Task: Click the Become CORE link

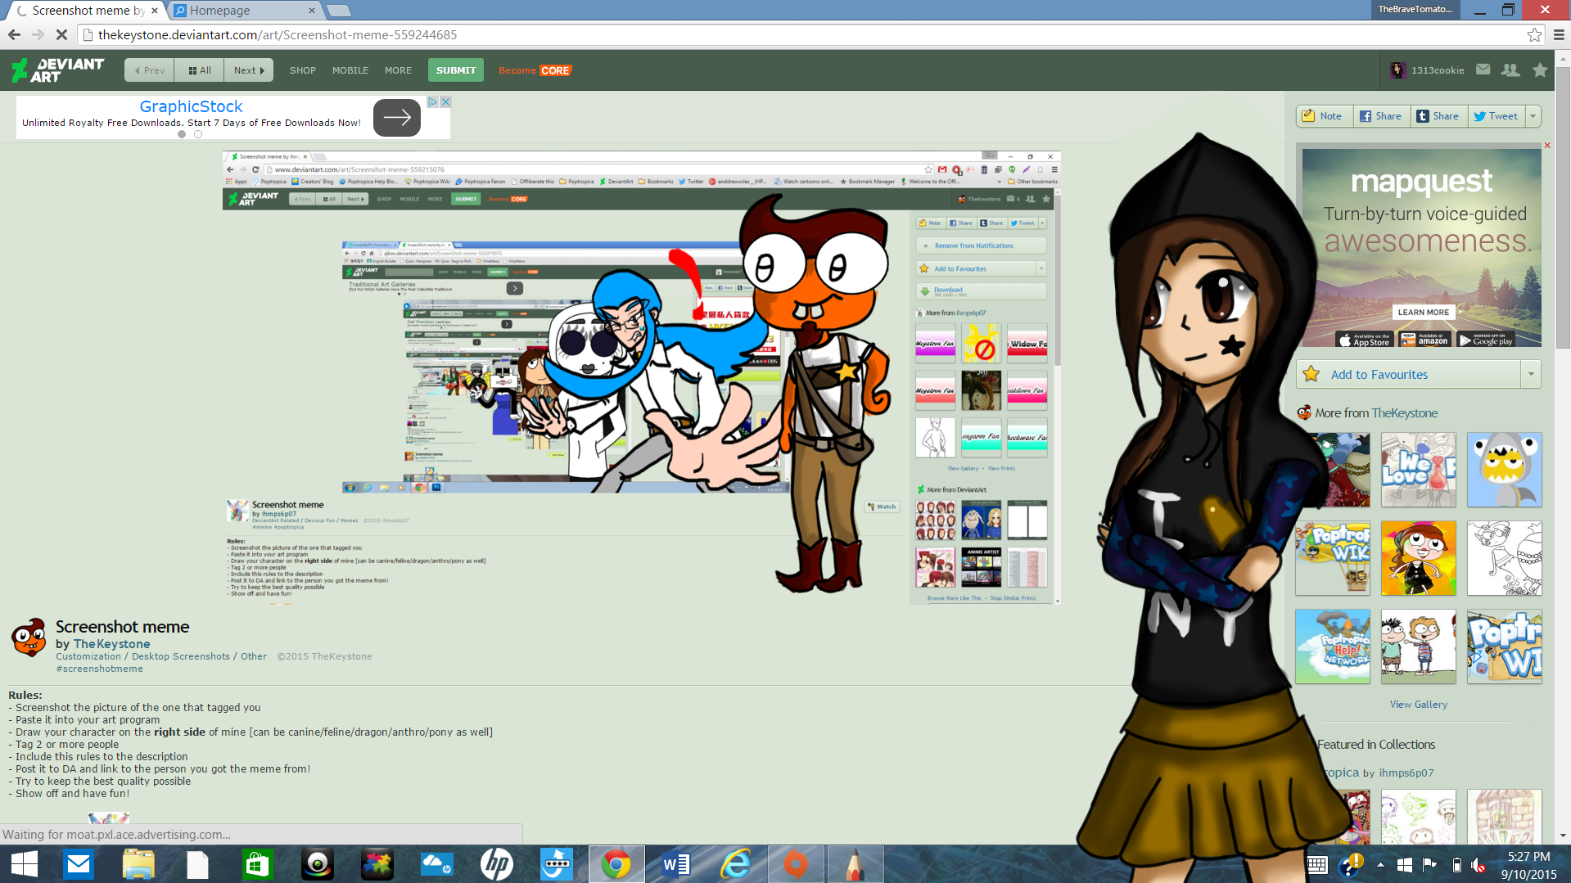Action: point(535,70)
